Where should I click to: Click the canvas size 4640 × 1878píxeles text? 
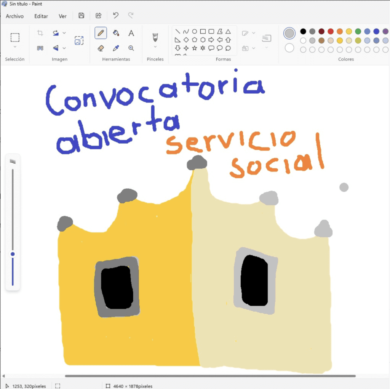point(133,386)
